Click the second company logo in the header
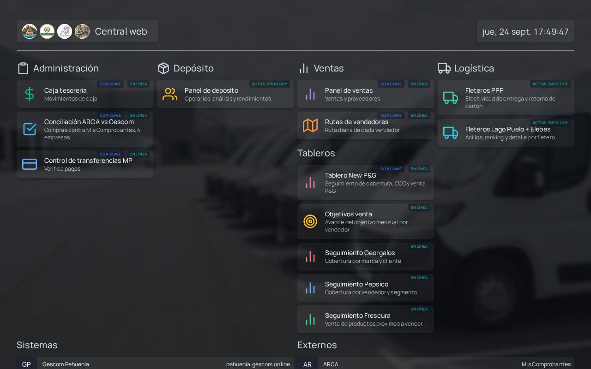The height and width of the screenshot is (369, 591). (x=47, y=31)
